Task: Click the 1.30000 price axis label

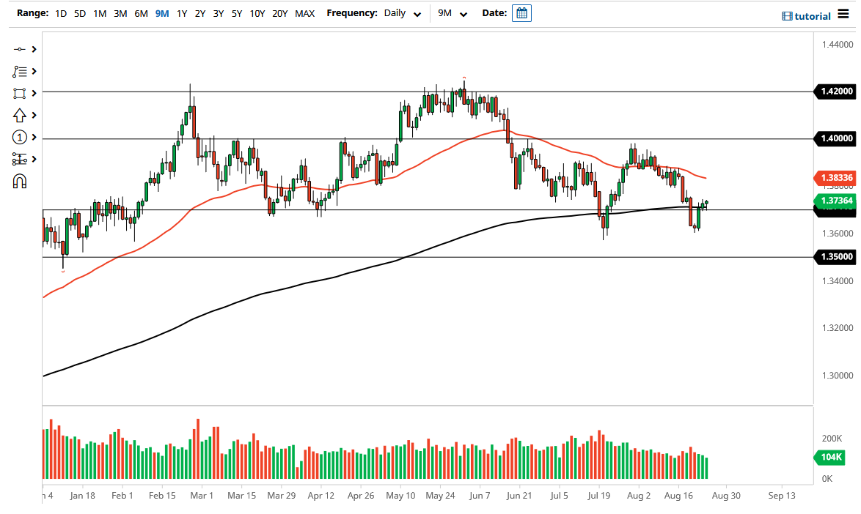Action: tap(838, 376)
